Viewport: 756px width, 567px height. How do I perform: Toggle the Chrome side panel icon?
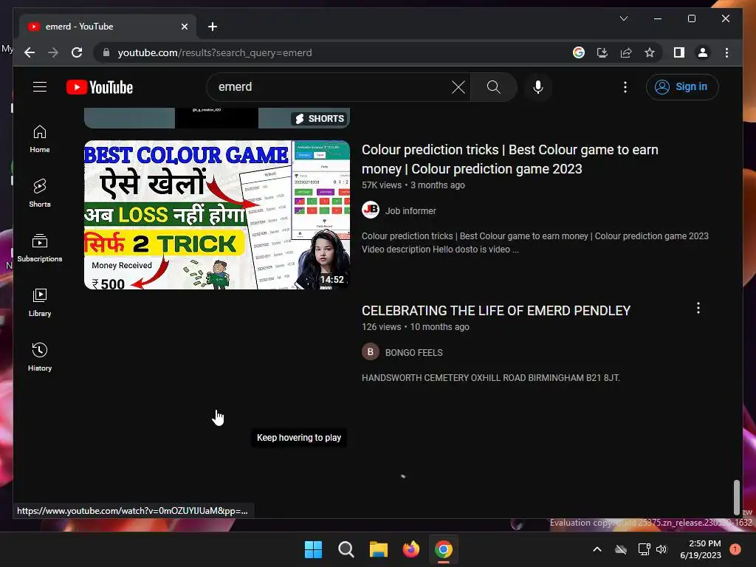(679, 52)
